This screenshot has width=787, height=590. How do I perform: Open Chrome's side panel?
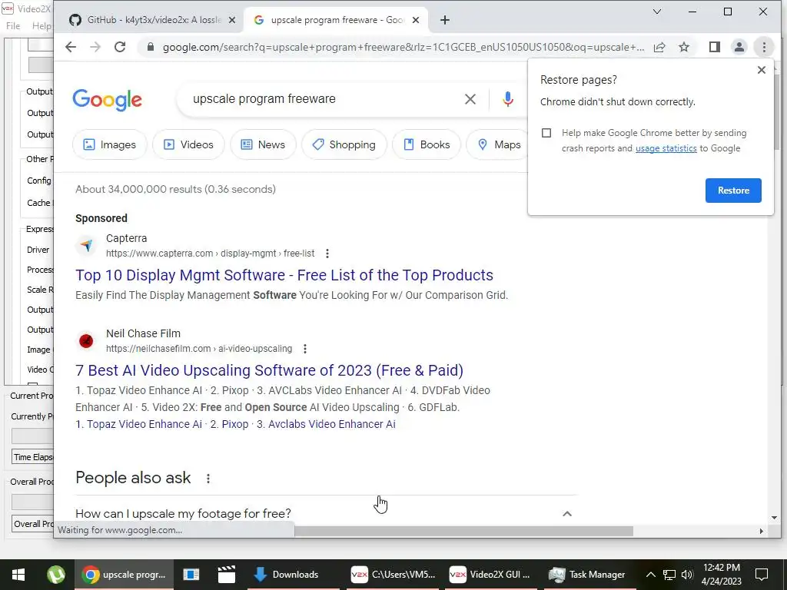coord(715,47)
